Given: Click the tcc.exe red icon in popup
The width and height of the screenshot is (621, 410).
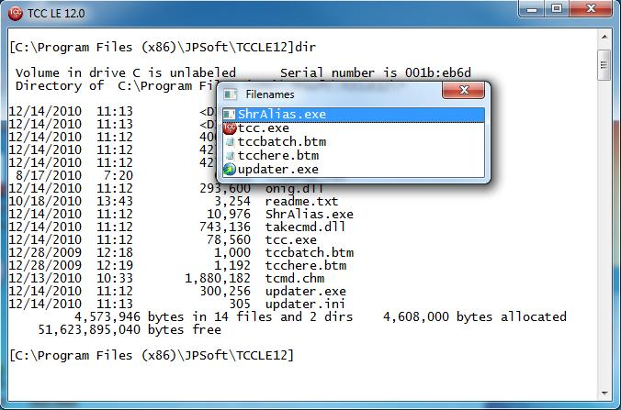Looking at the screenshot, I should coord(230,128).
